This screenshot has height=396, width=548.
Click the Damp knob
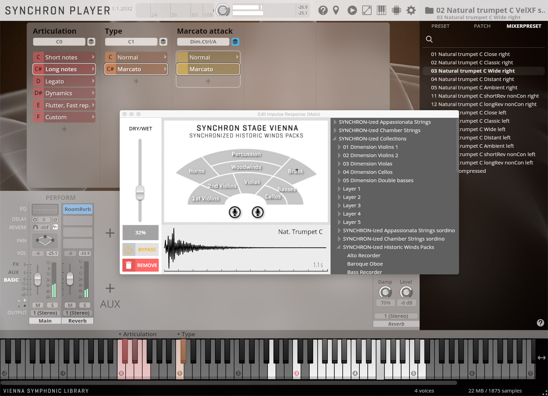point(385,292)
